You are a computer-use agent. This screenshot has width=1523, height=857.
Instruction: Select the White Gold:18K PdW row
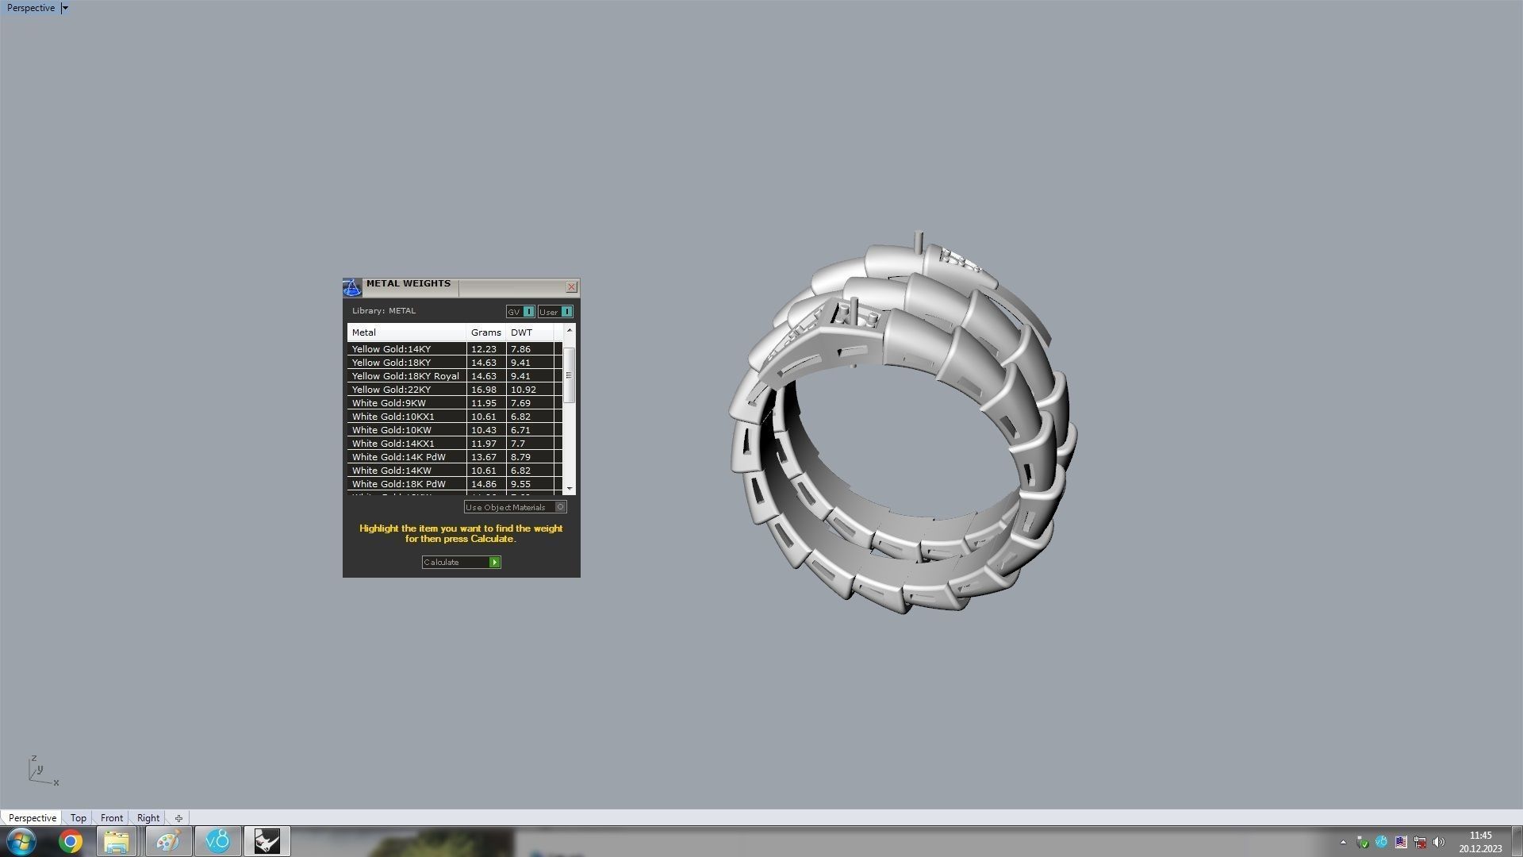coord(455,484)
